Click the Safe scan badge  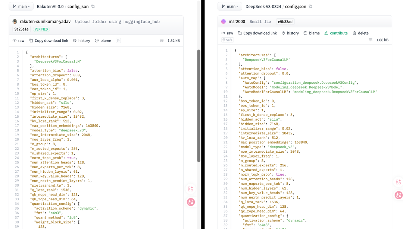[228, 40]
